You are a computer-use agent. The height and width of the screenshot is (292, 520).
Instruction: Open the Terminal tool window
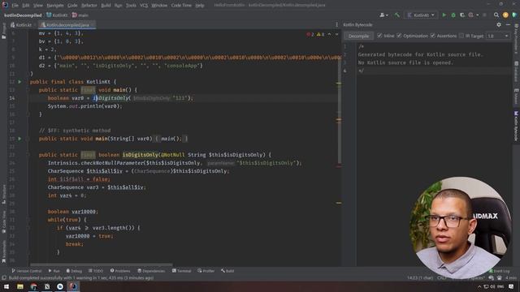[181, 271]
